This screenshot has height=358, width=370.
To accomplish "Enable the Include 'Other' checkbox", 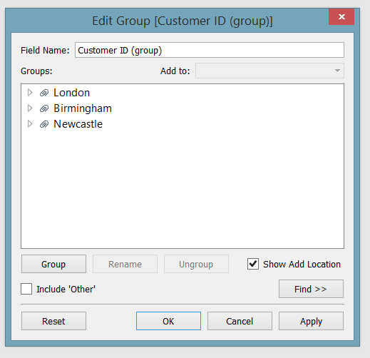I will (x=26, y=289).
